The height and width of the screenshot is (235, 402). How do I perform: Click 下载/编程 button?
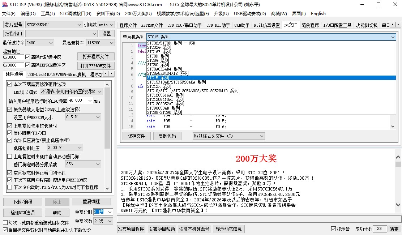pyautogui.click(x=22, y=202)
